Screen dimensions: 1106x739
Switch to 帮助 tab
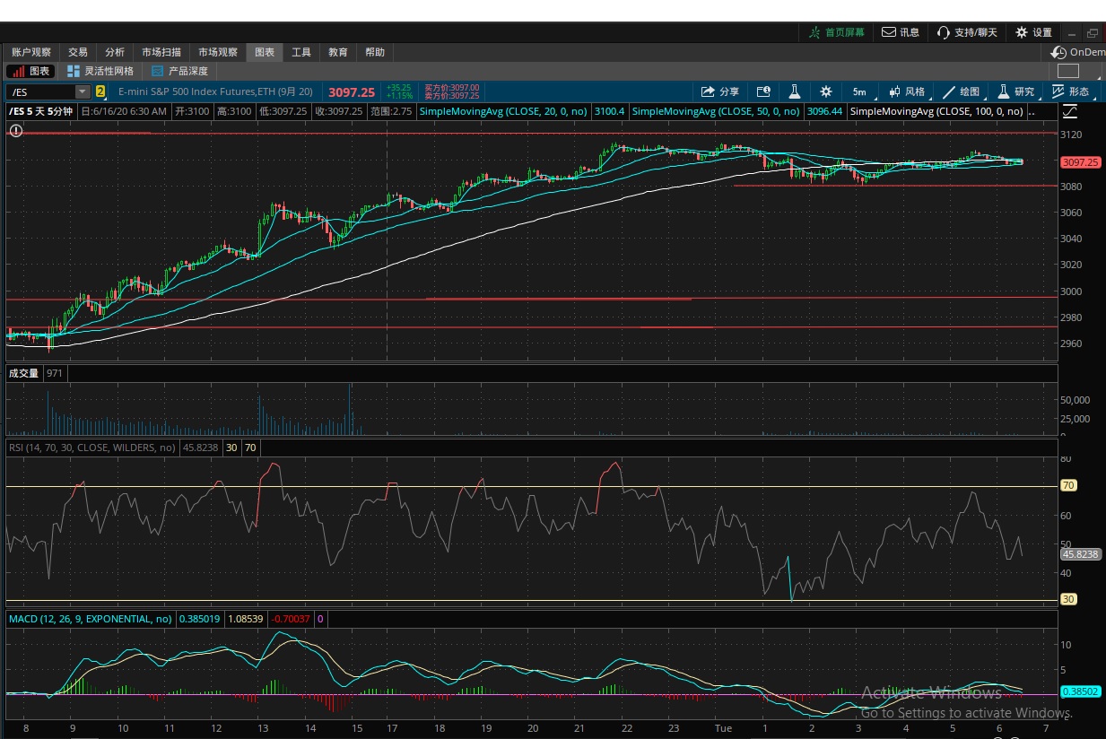pos(375,52)
